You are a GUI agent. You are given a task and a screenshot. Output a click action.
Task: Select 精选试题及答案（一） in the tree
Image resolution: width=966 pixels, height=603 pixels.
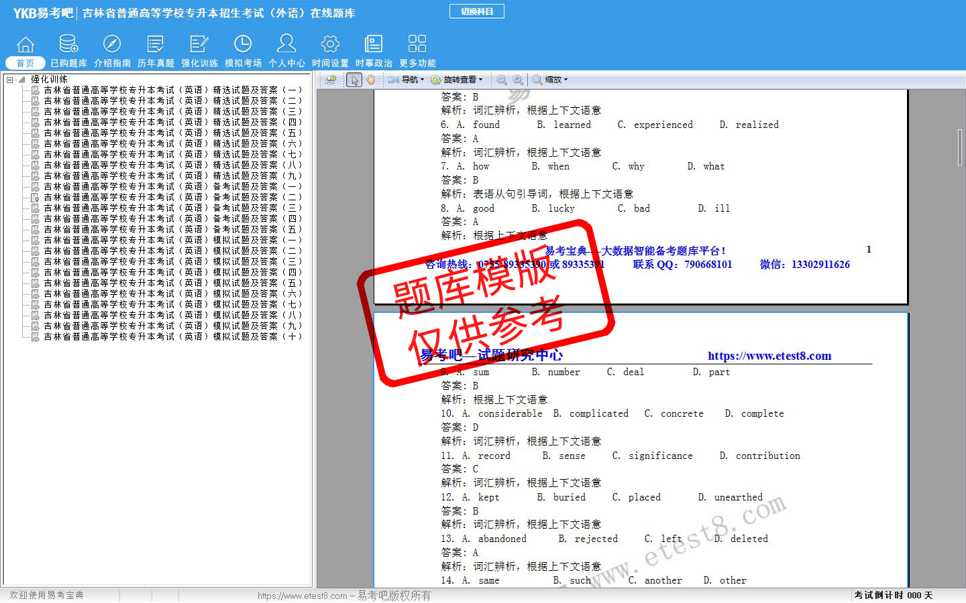click(x=172, y=90)
